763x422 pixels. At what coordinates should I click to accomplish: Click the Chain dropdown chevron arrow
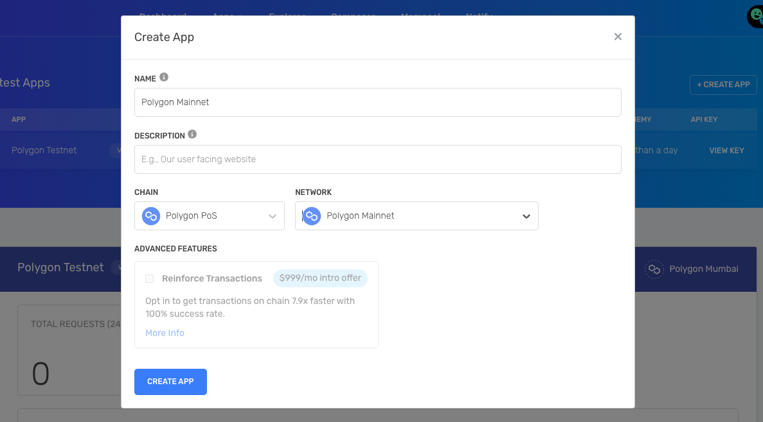273,217
